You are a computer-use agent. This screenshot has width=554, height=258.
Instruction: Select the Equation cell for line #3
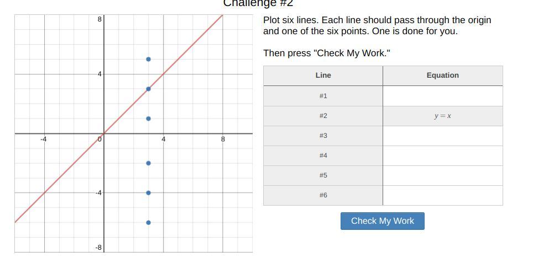tap(442, 136)
